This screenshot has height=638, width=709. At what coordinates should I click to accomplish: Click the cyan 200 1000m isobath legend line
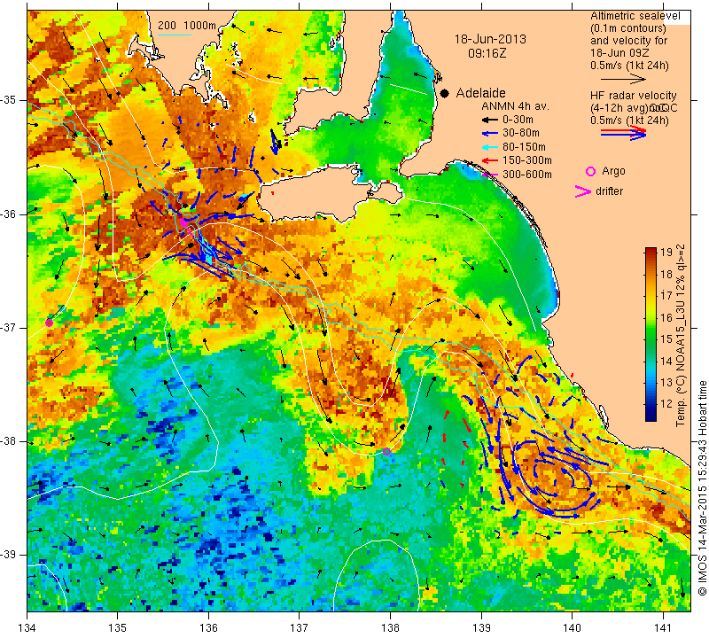click(175, 35)
